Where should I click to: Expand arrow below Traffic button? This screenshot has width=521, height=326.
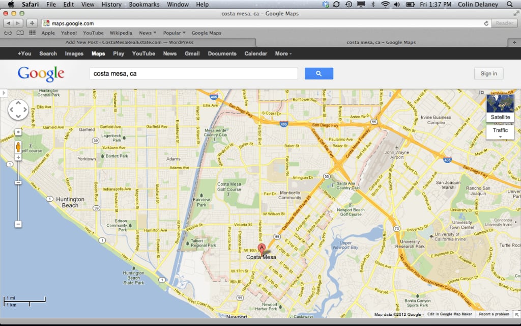(x=500, y=137)
